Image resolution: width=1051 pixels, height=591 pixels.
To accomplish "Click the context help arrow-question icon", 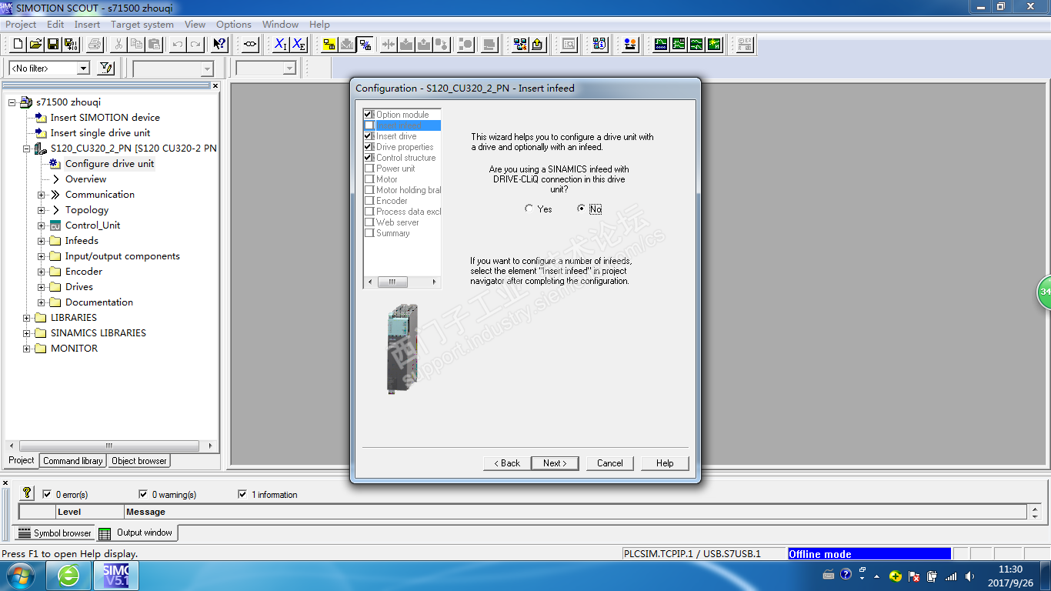I will coord(219,45).
